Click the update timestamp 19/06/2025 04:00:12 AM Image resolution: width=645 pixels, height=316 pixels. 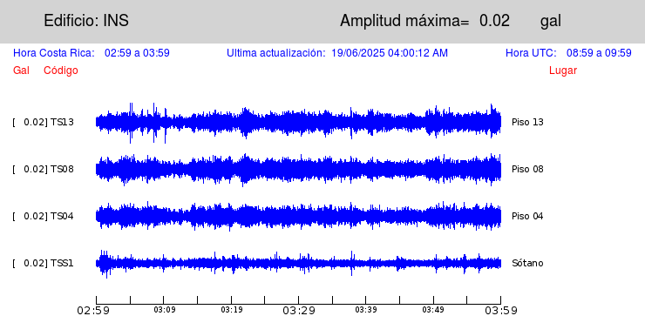point(390,53)
